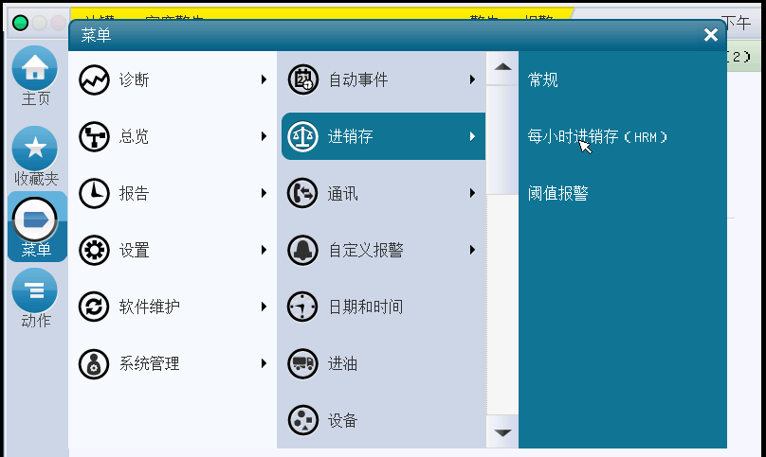Open 设置 gear icon
Image resolution: width=766 pixels, height=457 pixels.
[x=95, y=250]
